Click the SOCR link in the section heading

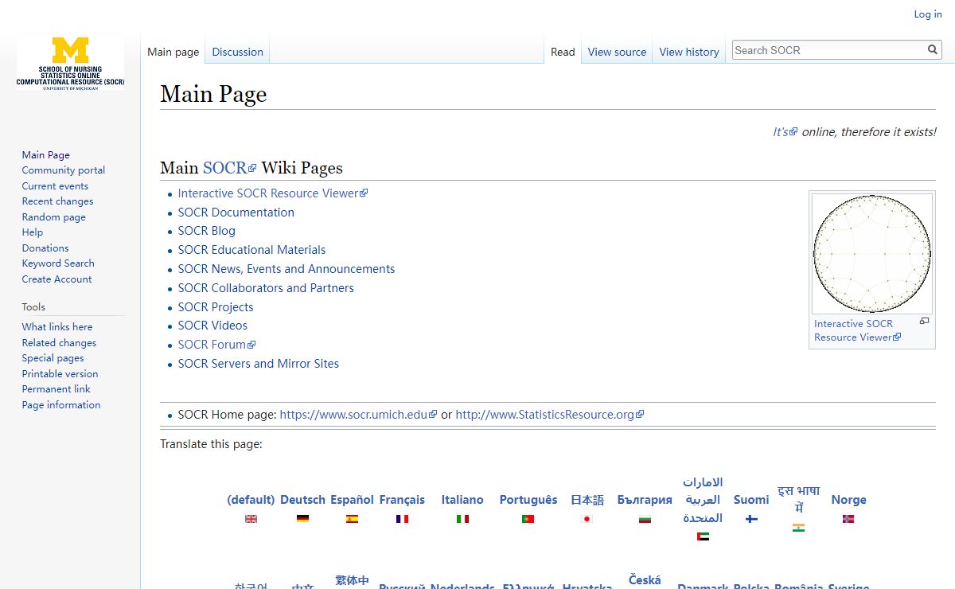pos(229,168)
